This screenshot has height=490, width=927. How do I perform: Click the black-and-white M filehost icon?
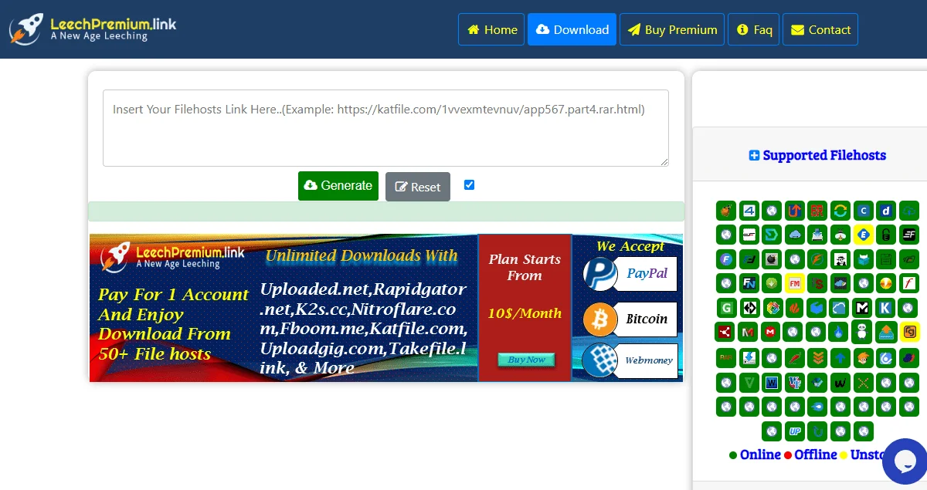862,308
